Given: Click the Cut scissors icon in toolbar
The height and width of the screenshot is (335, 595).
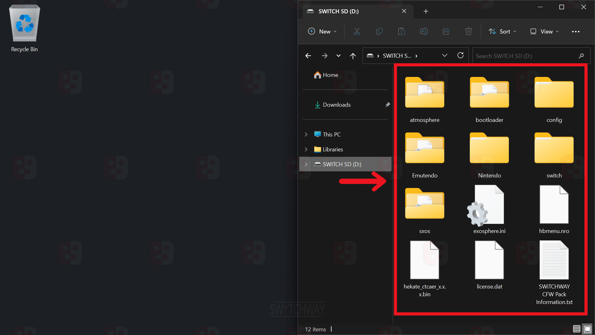Looking at the screenshot, I should click(x=357, y=31).
